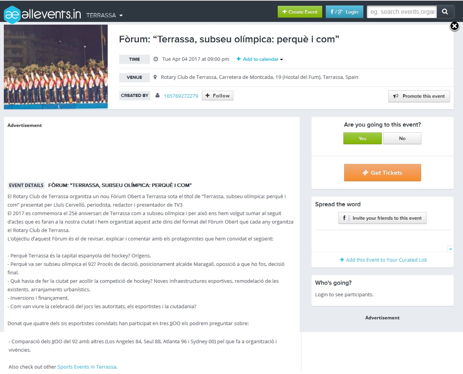
Task: Click the small chevron in Spread the word box
Action: tap(451, 249)
